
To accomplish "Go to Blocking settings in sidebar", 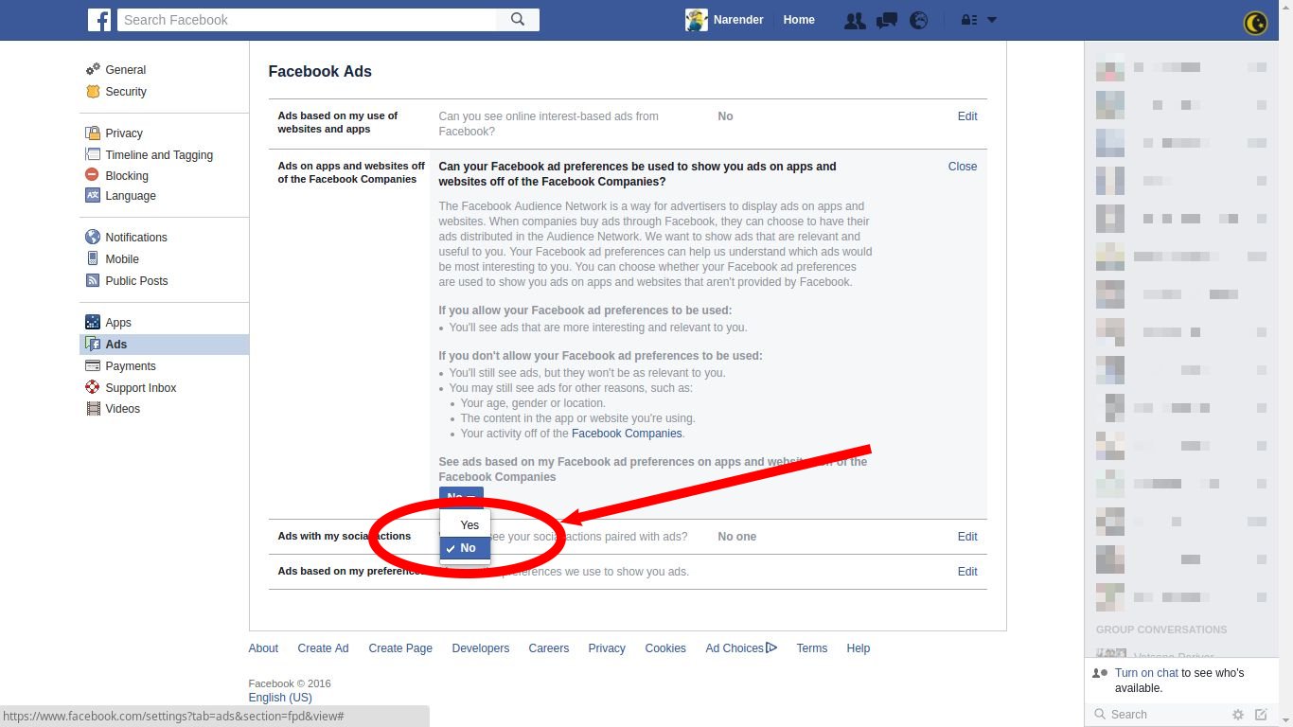I will tap(126, 176).
